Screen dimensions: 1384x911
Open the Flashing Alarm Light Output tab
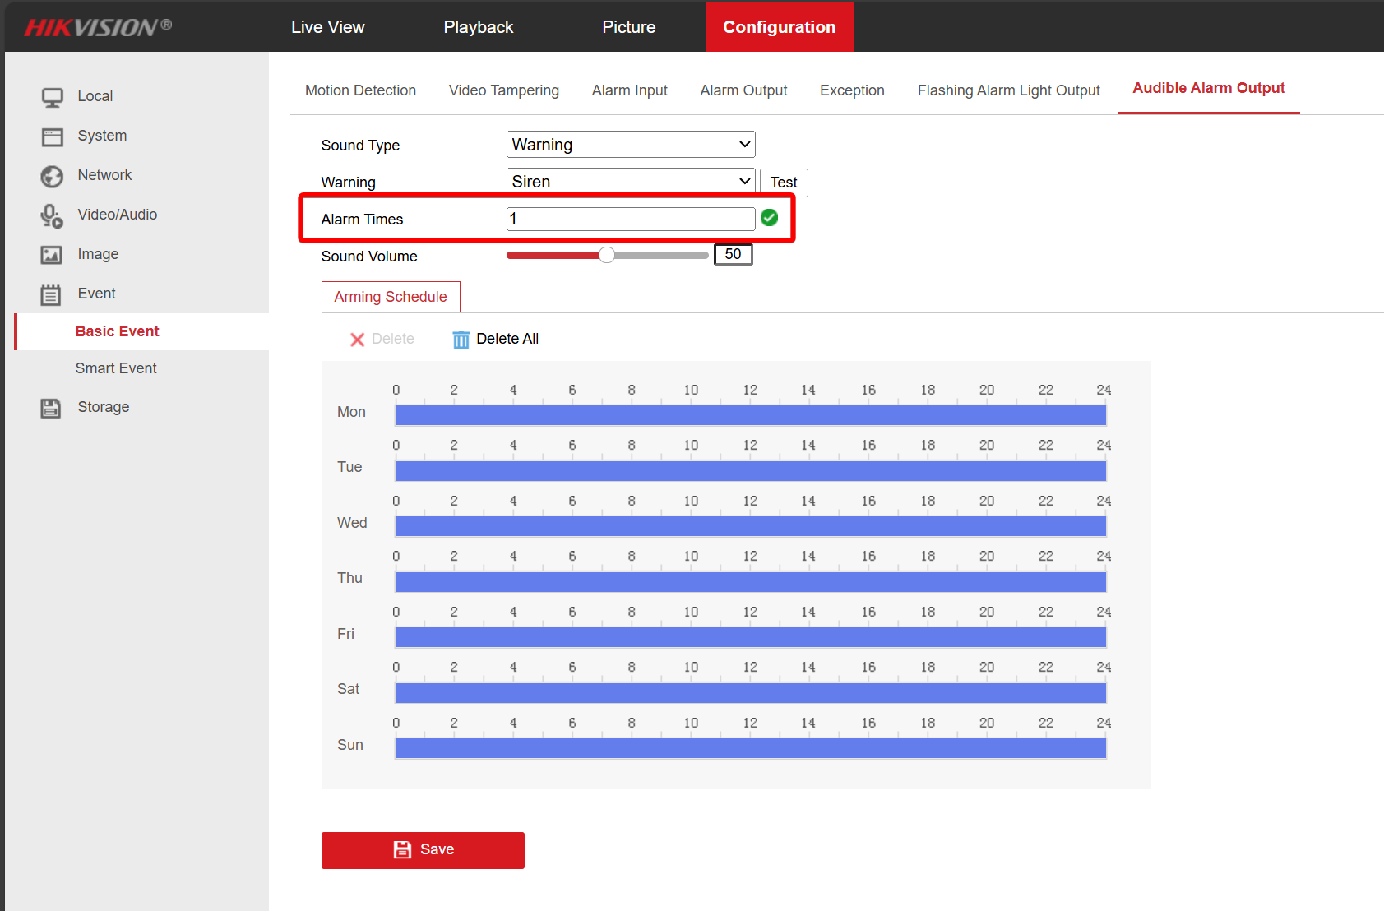tap(1008, 90)
